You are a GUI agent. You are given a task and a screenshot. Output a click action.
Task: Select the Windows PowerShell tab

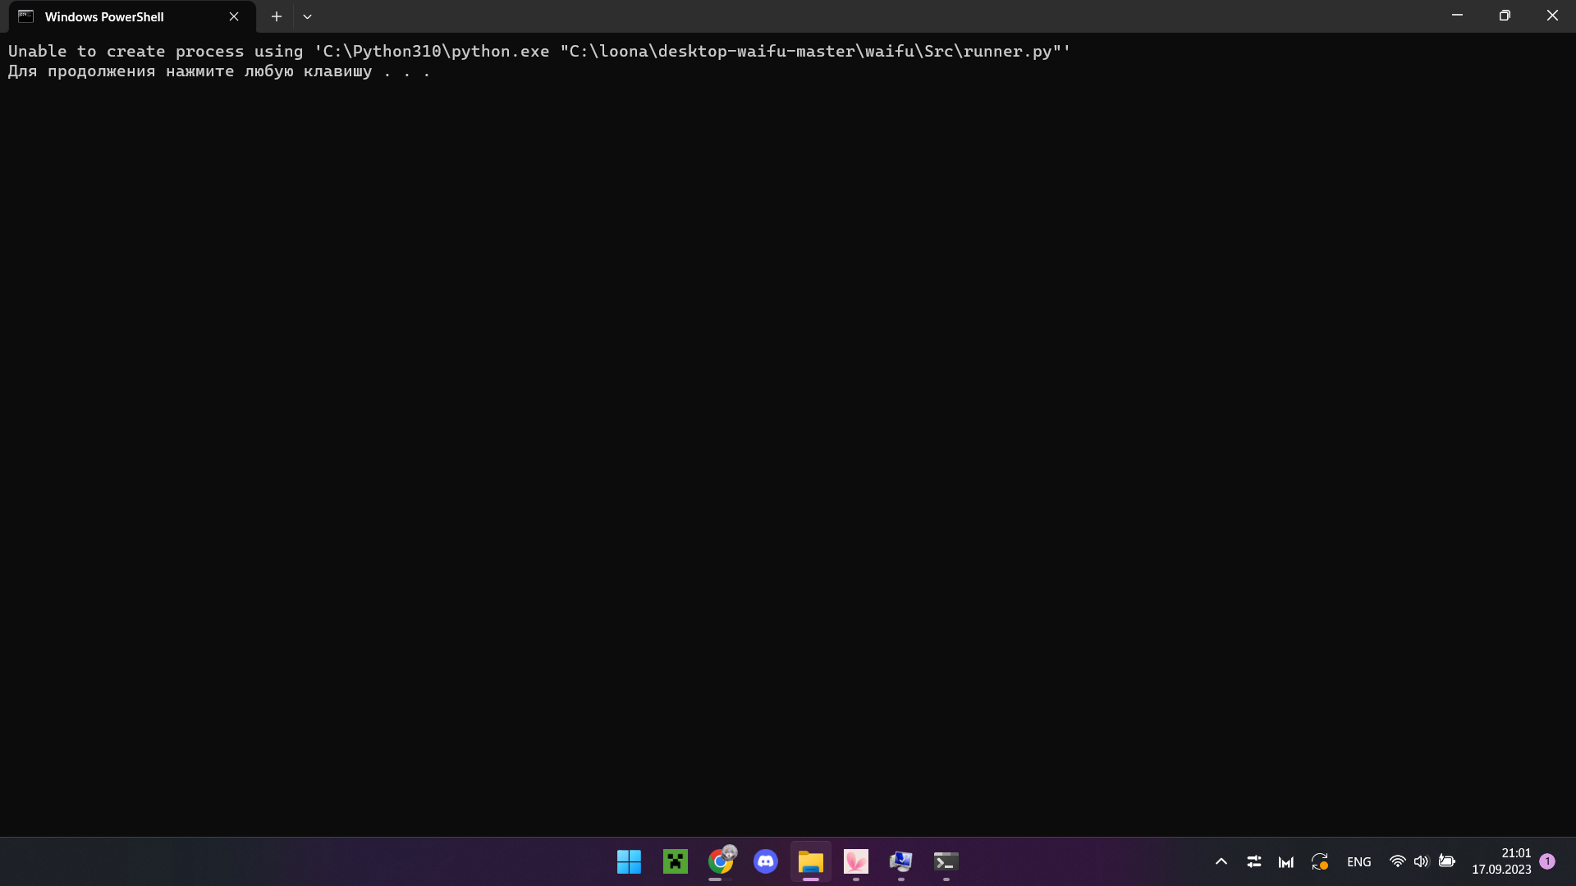click(115, 16)
